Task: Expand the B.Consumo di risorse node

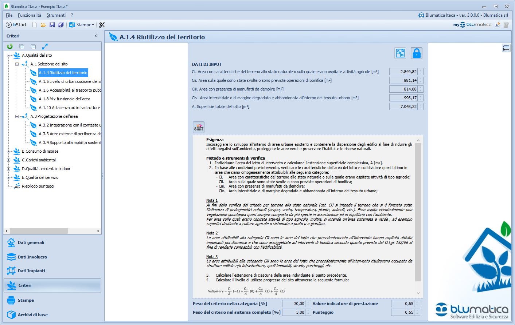Action: (9, 152)
